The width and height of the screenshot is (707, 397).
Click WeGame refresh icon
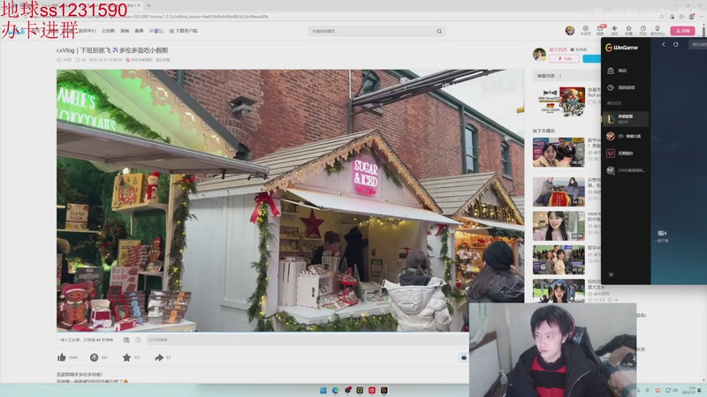pyautogui.click(x=675, y=44)
